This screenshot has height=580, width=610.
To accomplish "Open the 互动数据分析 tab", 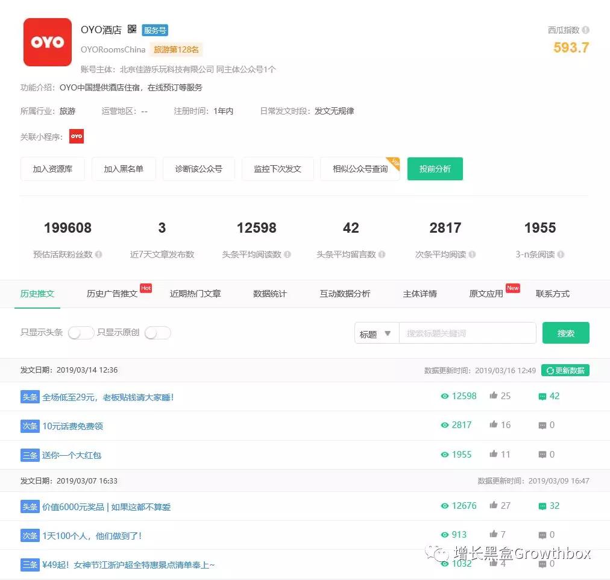I will [345, 294].
